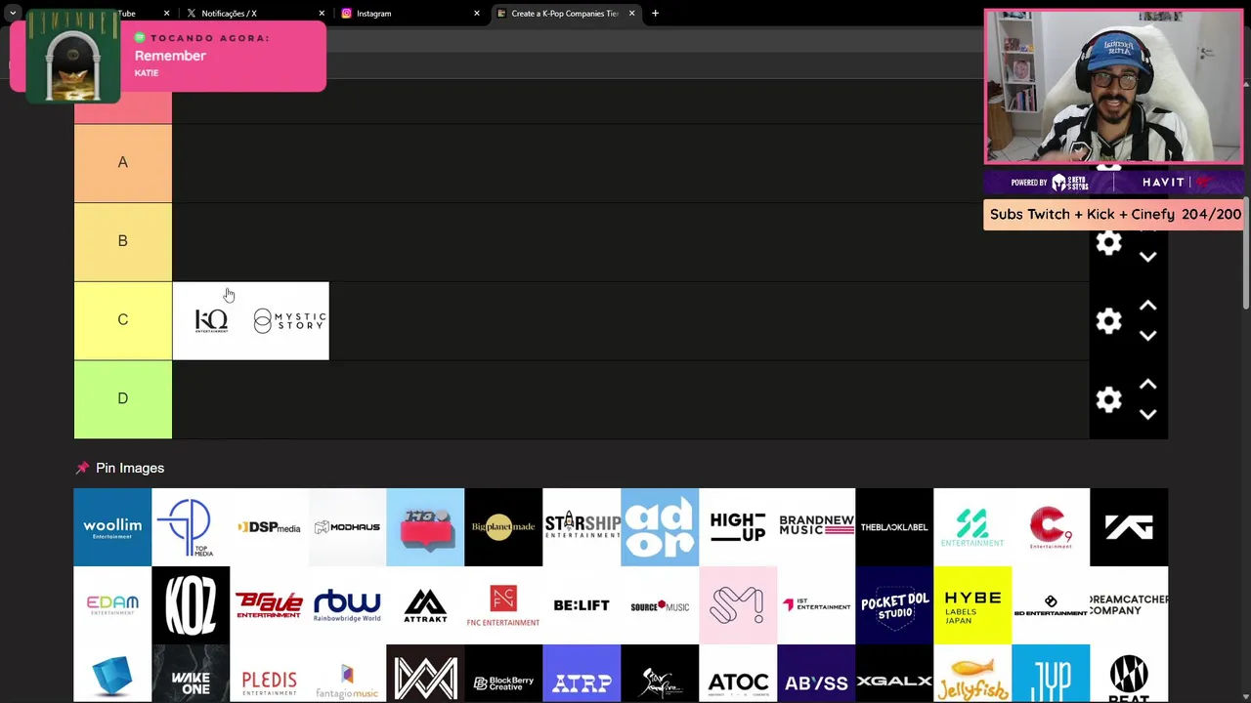Viewport: 1251px width, 703px height.
Task: Pick the Woollim Entertainment logo
Action: point(112,527)
